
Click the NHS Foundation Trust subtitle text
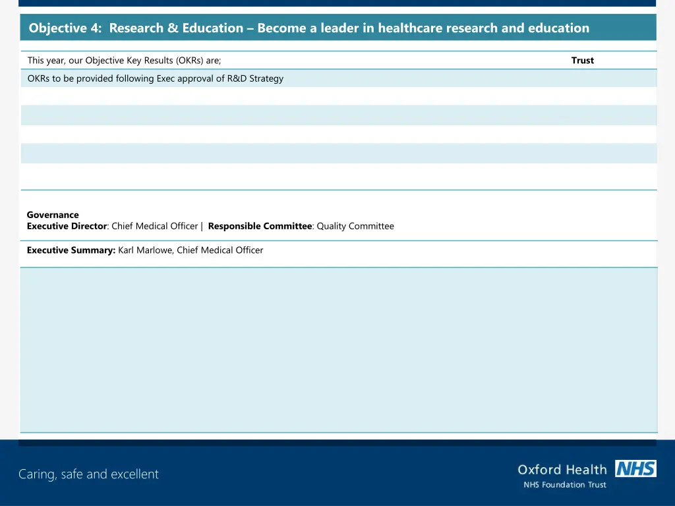click(x=564, y=484)
